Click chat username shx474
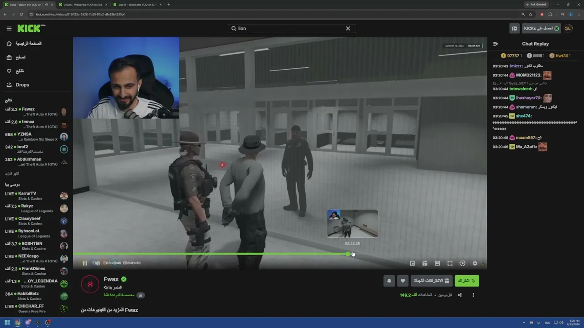This screenshot has width=584, height=328. 523,116
